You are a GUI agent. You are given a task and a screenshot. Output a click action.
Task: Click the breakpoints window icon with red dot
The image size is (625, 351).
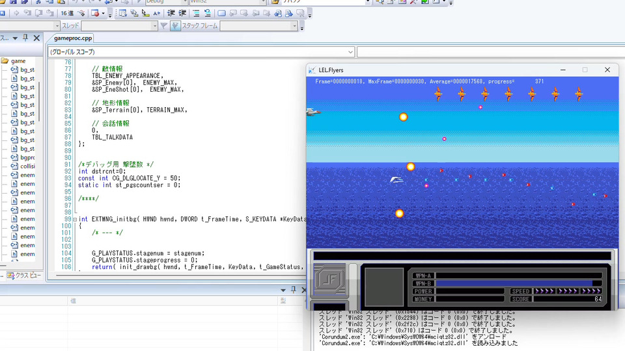pyautogui.click(x=95, y=13)
